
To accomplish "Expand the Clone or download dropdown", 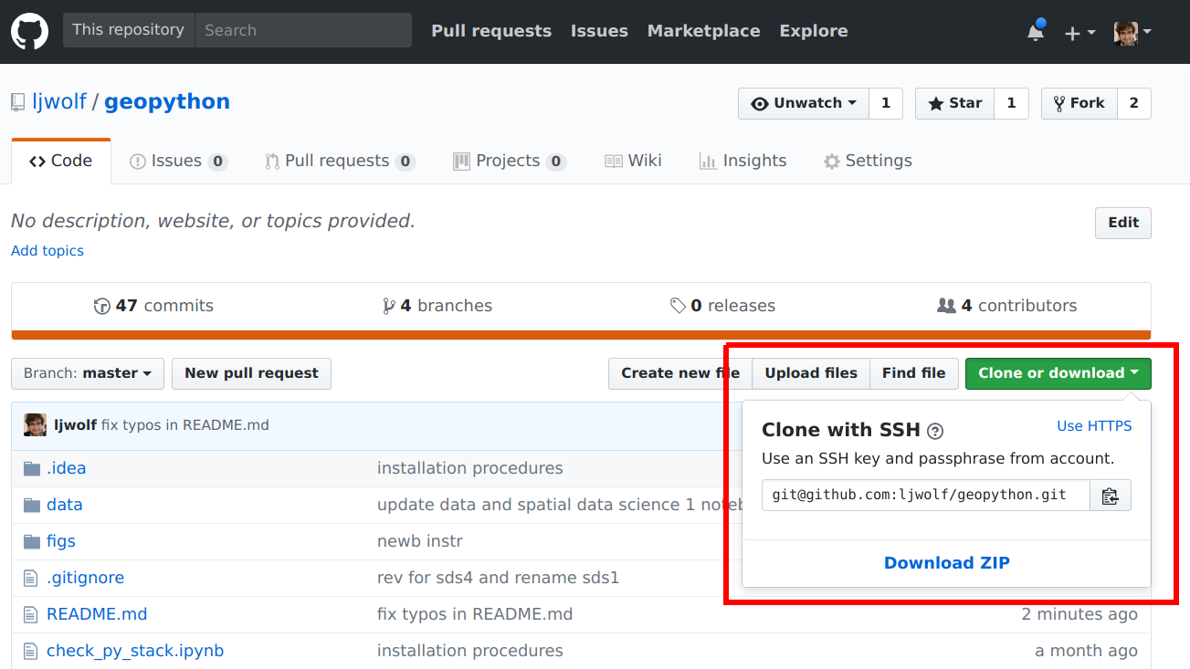I will (x=1058, y=373).
